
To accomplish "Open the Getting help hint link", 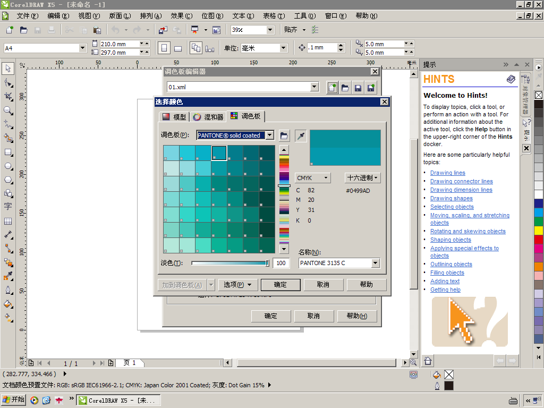I will (x=446, y=290).
